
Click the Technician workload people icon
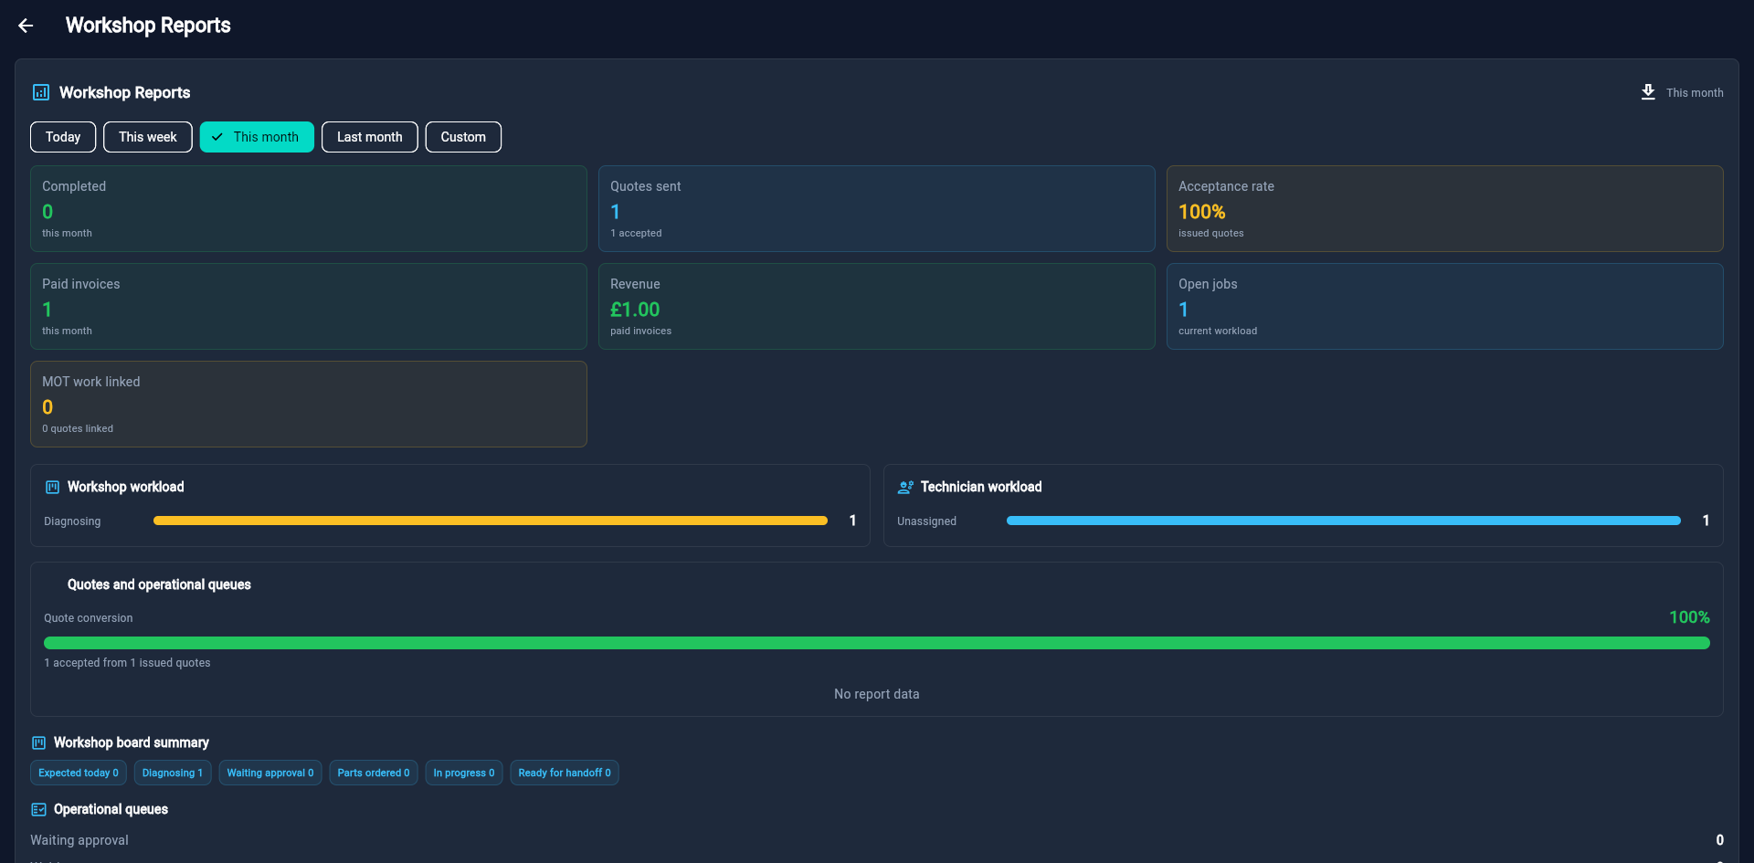pyautogui.click(x=905, y=487)
